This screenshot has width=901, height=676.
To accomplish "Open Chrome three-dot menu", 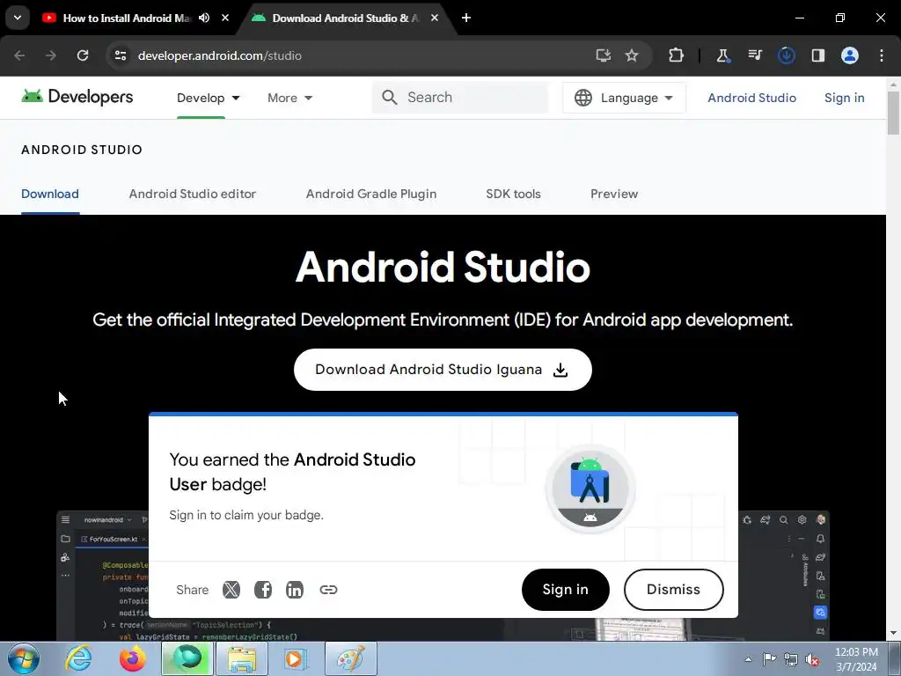I will click(x=882, y=55).
